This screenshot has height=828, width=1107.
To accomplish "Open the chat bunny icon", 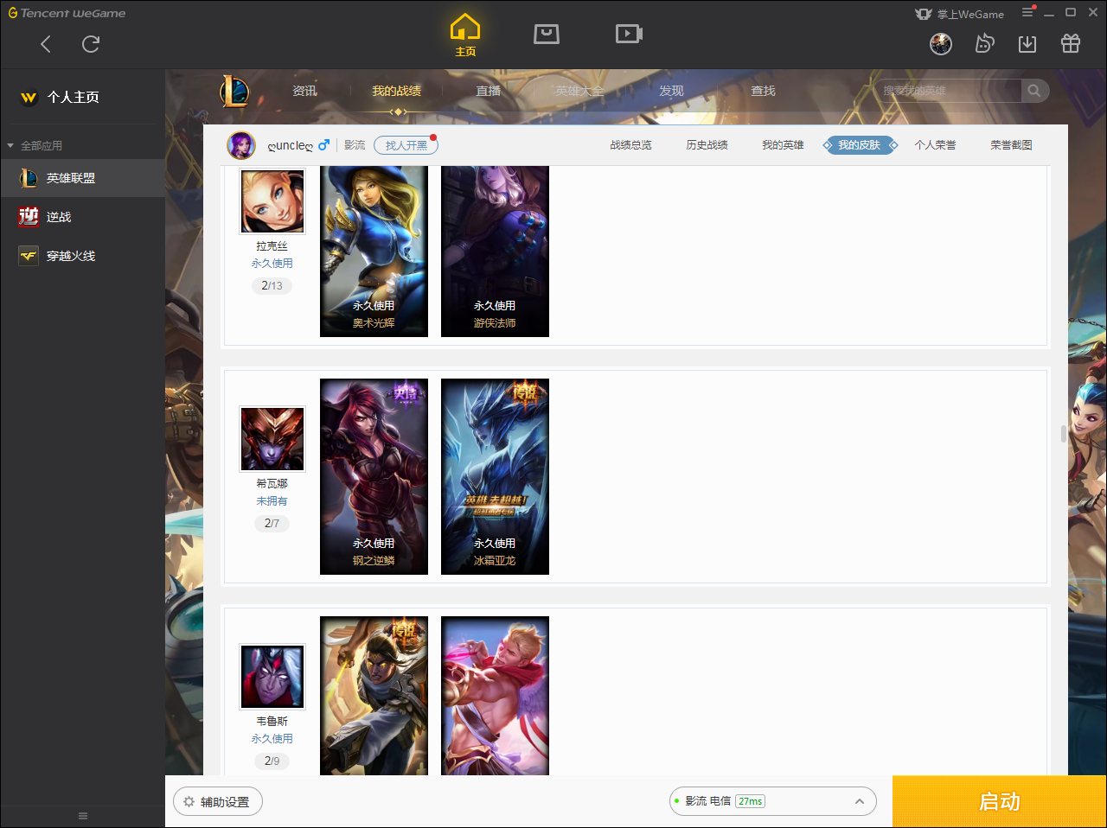I will point(984,44).
